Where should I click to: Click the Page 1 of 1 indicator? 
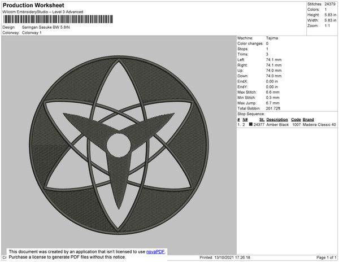coord(327,257)
